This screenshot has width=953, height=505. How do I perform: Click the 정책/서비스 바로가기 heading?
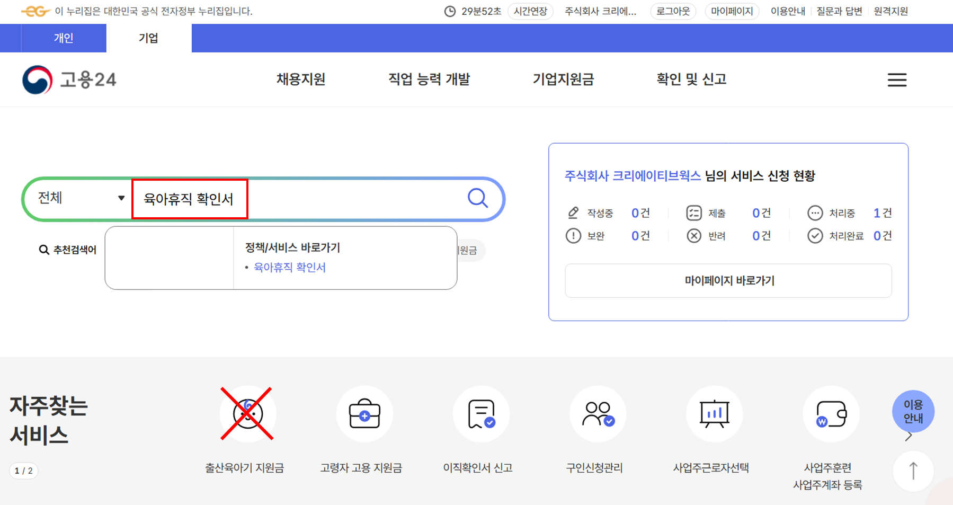click(292, 247)
